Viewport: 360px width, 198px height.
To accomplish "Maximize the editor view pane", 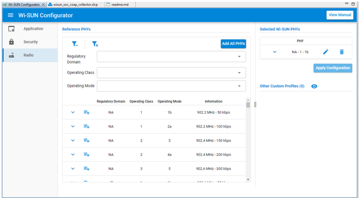I will click(x=353, y=4).
